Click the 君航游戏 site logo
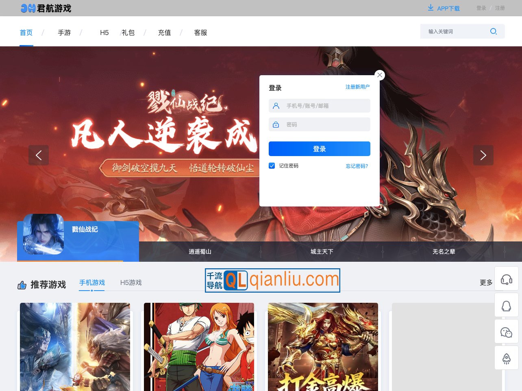Viewport: 522px width, 391px height. click(46, 8)
